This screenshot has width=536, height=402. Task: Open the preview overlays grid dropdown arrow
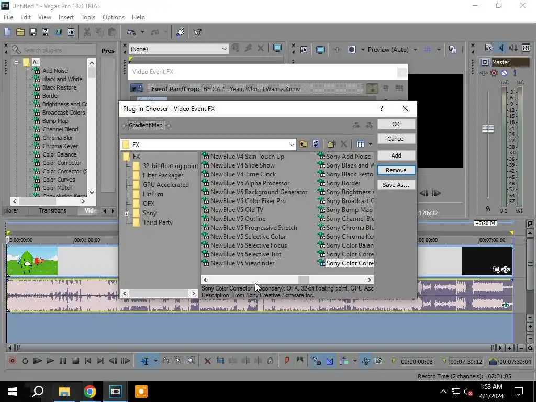[439, 50]
